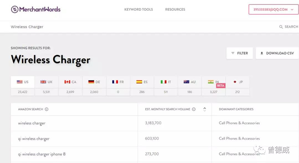Click the search magnifier icon
This screenshot has width=299, height=163.
coord(281,27)
